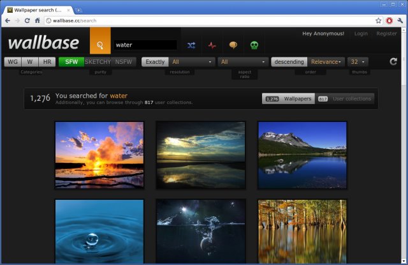This screenshot has height=265, width=408.
Task: Open the aspect ratio All dropdown
Action: pyautogui.click(x=243, y=62)
